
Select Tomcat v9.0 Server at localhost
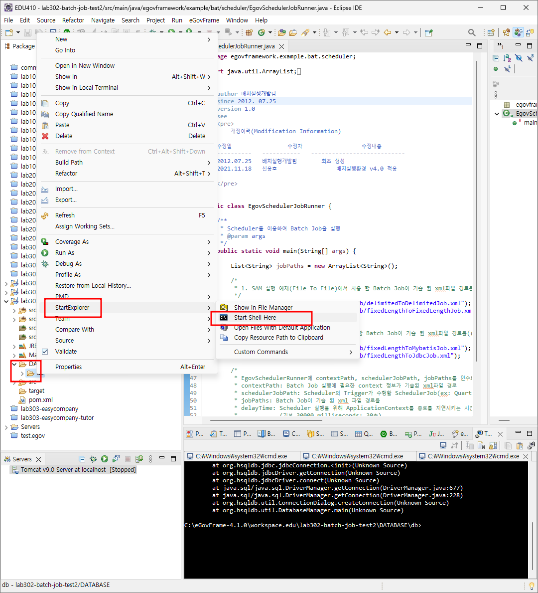pos(74,470)
